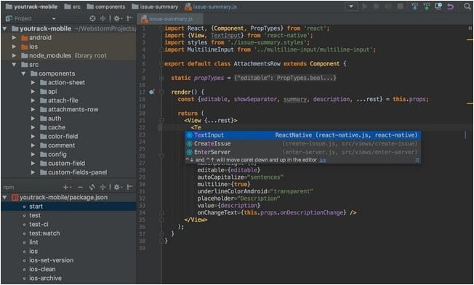Click the Debug bug icon in toolbar

(376, 7)
